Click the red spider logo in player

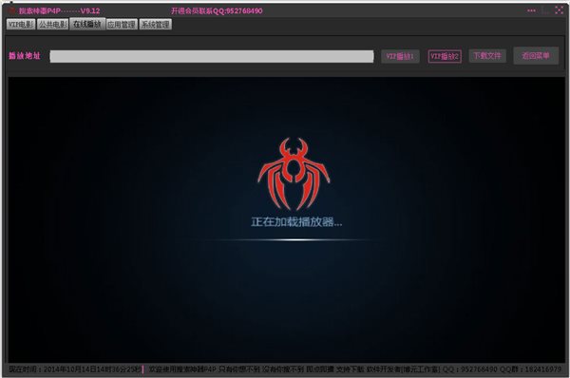tap(294, 174)
